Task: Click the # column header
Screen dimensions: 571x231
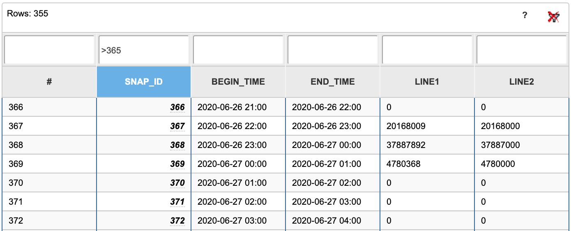Action: click(x=49, y=81)
